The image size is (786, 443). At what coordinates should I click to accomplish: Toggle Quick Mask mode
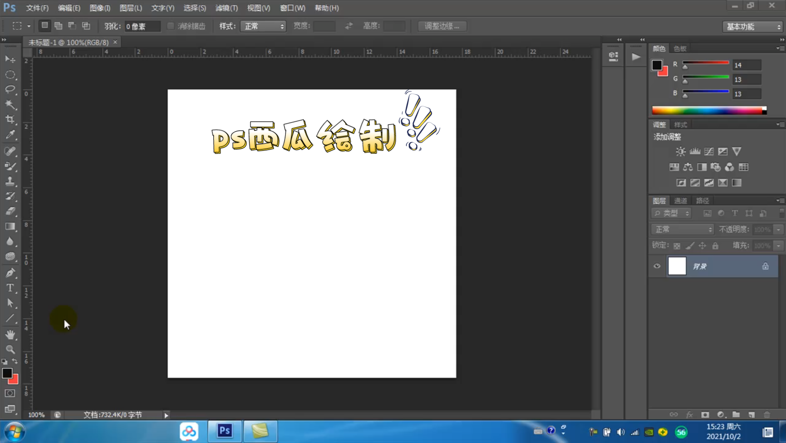click(x=10, y=393)
